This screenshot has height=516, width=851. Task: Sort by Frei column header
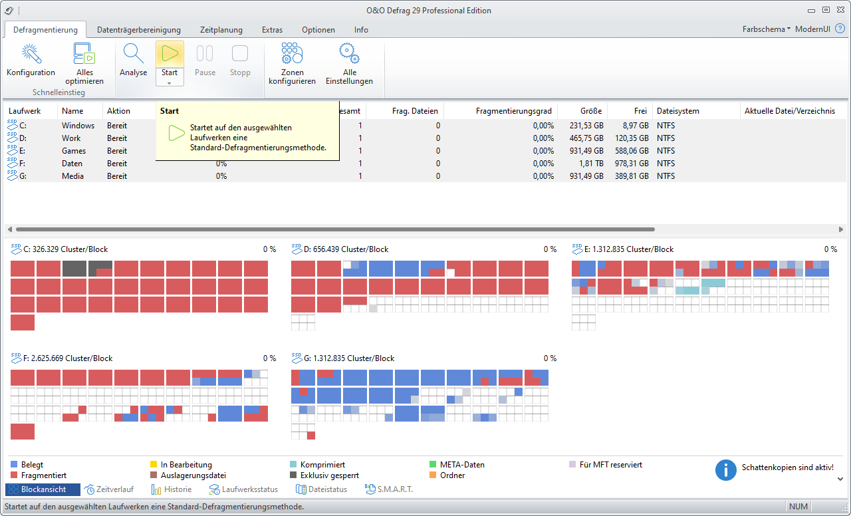[x=630, y=111]
